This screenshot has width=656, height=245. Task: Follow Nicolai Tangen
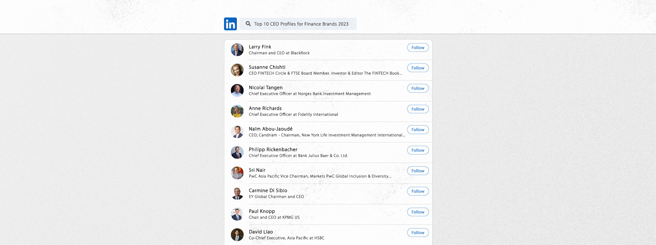tap(418, 88)
